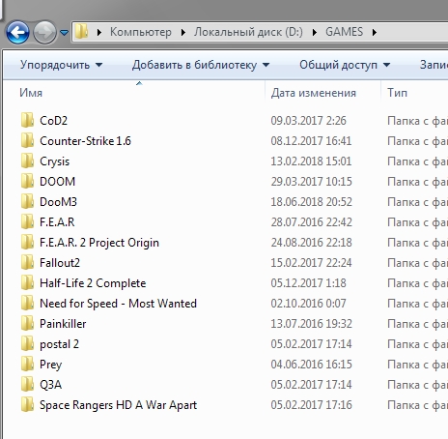Go to Локальный диск (D:) breadcrumb
The width and height of the screenshot is (448, 439).
click(x=248, y=32)
